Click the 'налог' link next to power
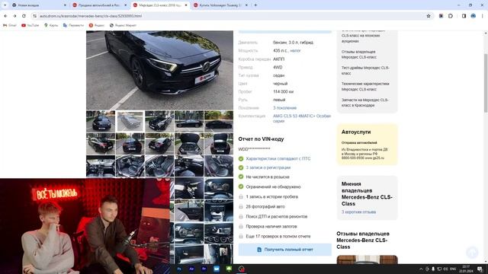488x274 pixels. tap(295, 51)
